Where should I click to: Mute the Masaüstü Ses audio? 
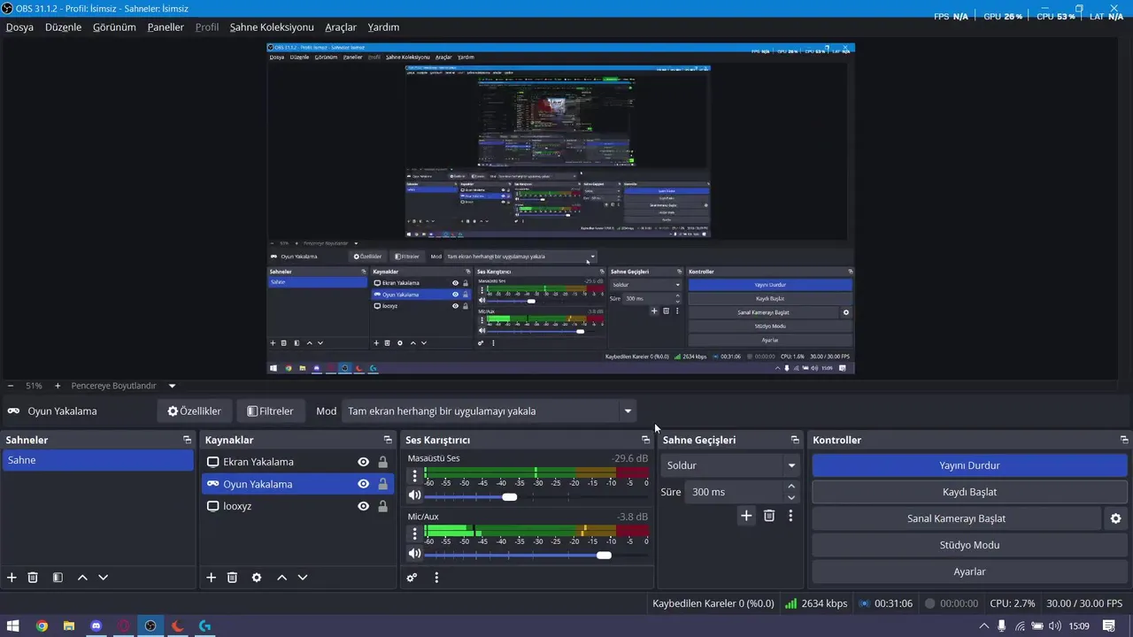tap(414, 495)
